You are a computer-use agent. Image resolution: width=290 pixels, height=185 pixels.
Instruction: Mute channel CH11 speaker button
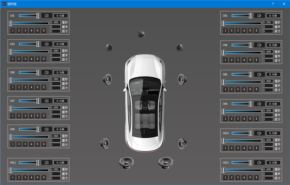pos(47,163)
